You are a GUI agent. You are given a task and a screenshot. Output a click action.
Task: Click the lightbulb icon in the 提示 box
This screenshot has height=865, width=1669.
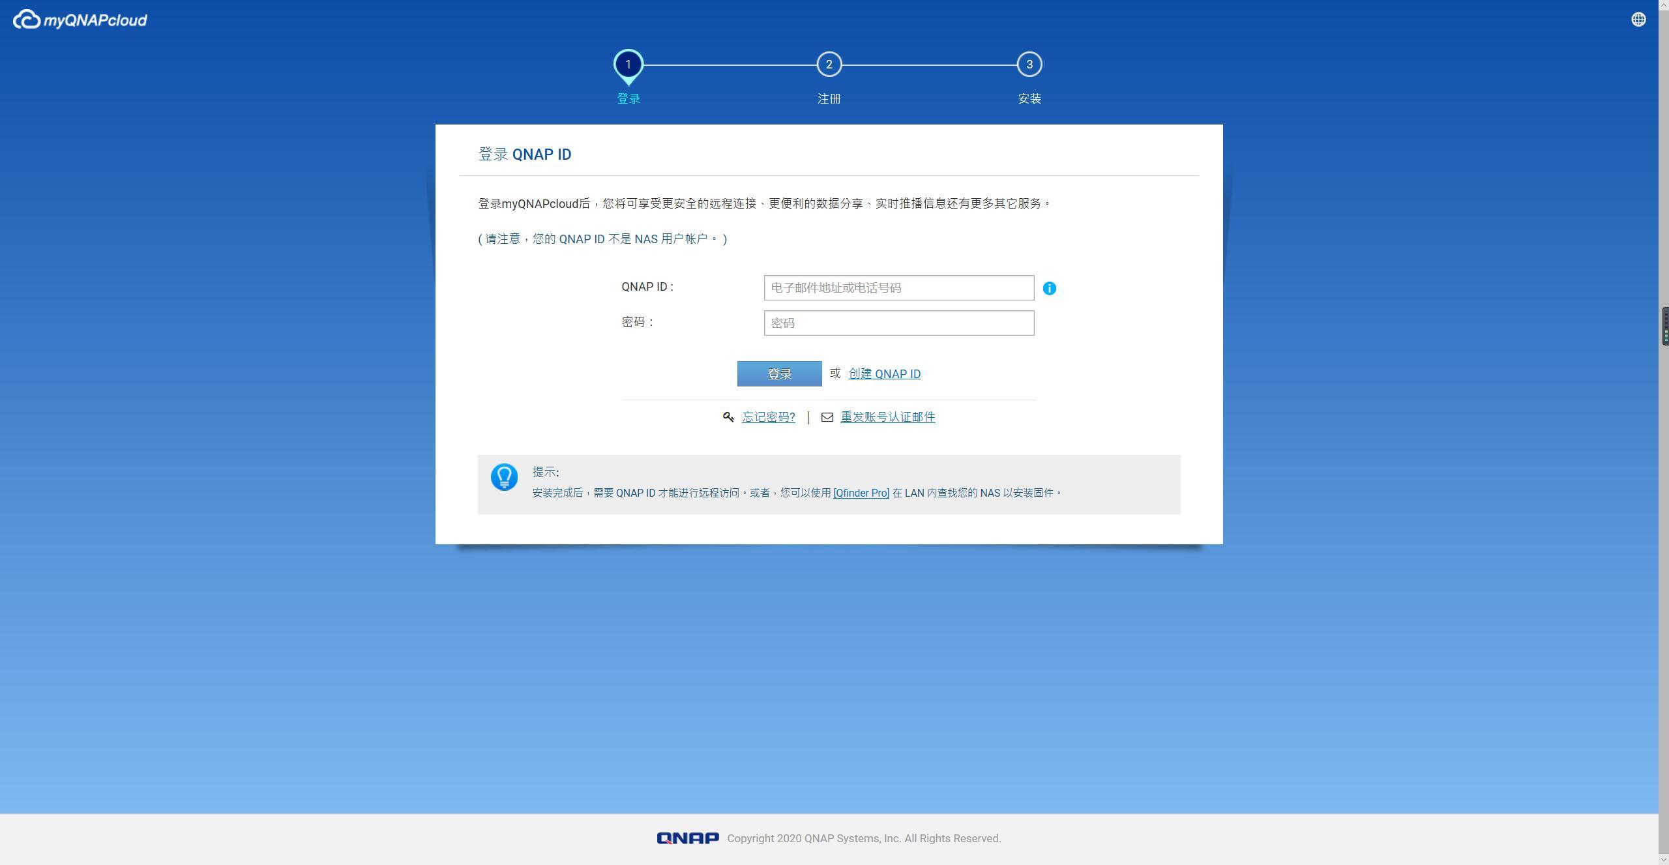tap(504, 476)
